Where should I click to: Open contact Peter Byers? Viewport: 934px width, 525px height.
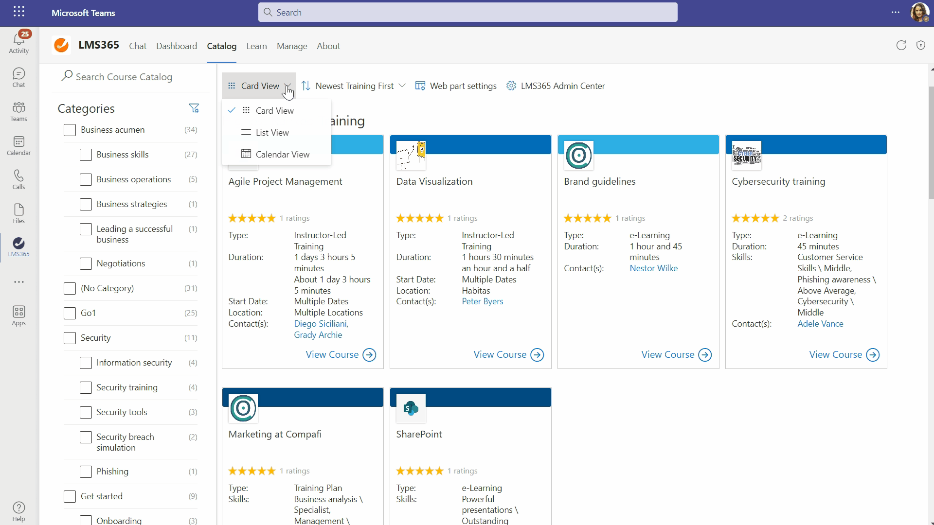483,301
